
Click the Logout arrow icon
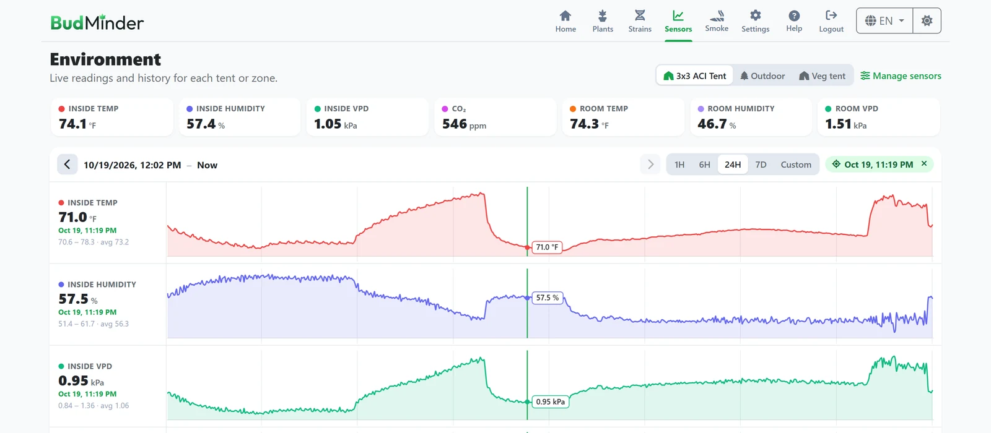[x=831, y=15]
